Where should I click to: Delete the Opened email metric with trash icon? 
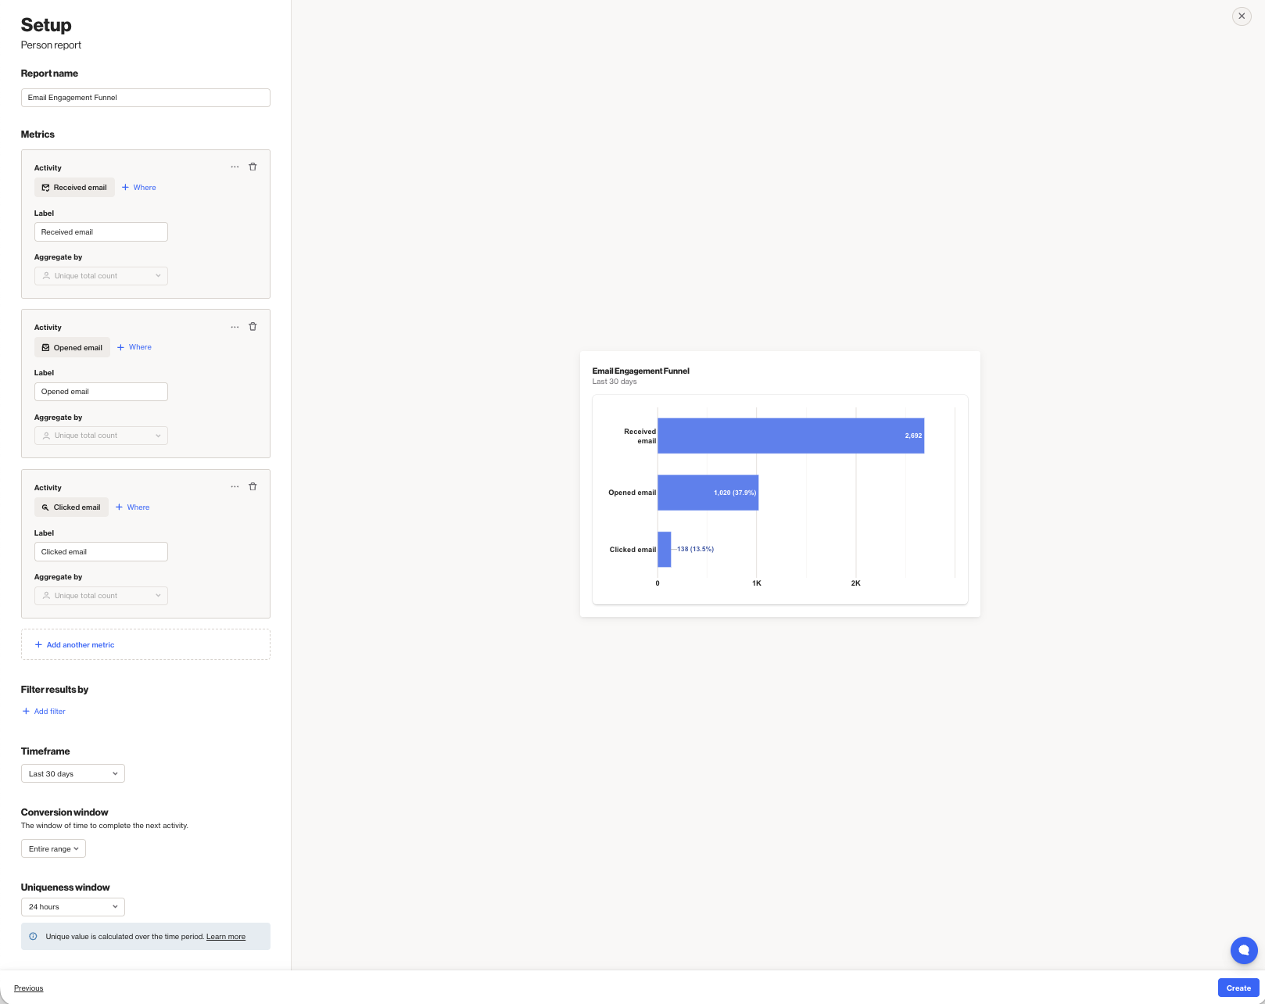[x=253, y=327]
